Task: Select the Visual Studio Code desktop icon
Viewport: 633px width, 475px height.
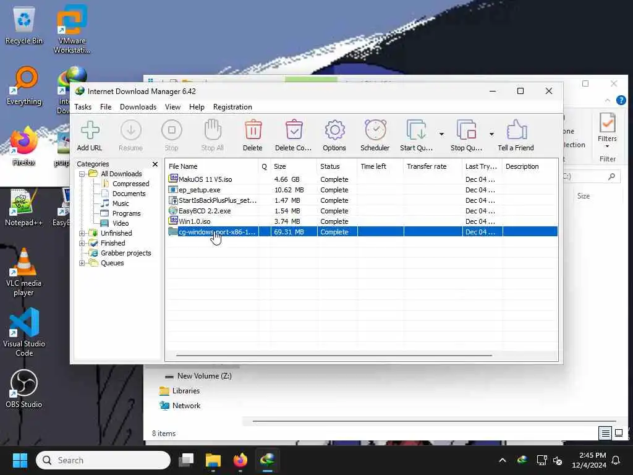Action: tap(24, 332)
